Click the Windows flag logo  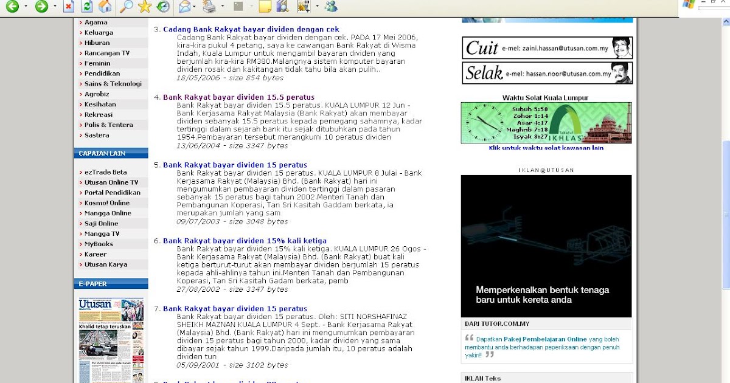point(688,4)
